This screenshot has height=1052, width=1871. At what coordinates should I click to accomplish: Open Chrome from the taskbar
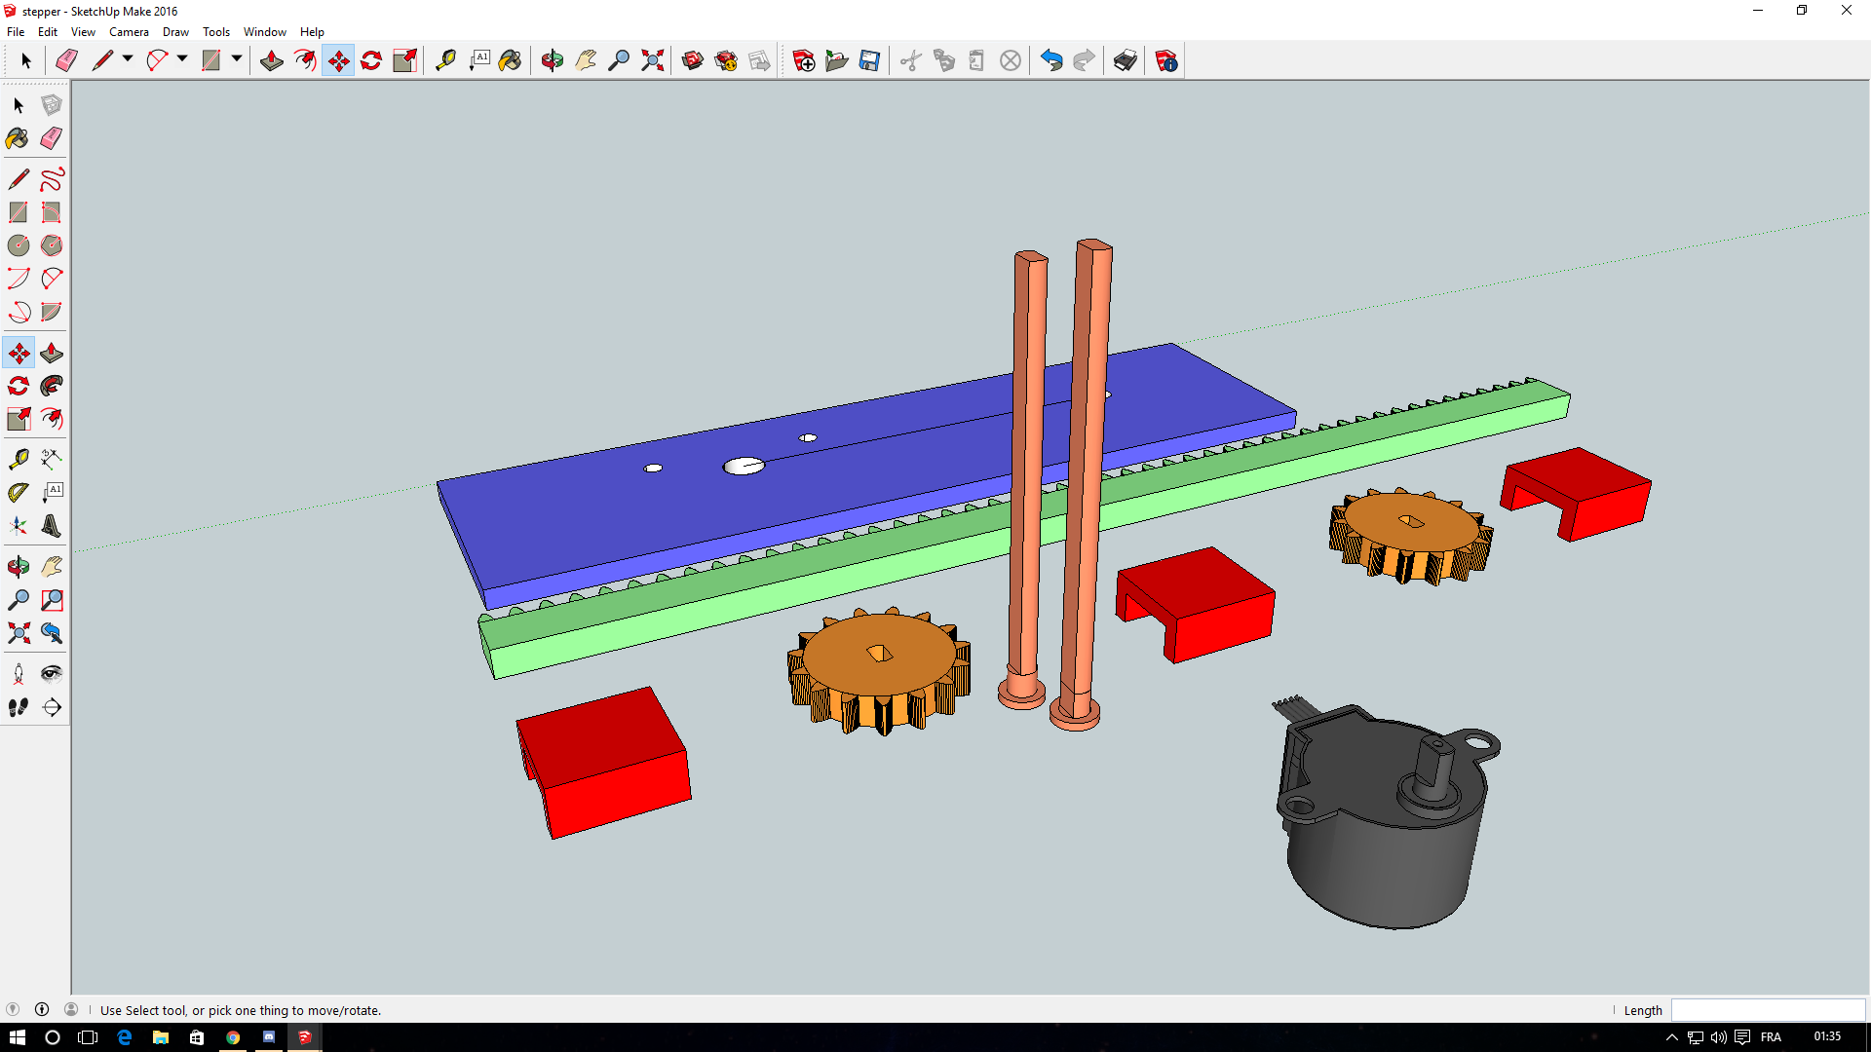tap(233, 1037)
